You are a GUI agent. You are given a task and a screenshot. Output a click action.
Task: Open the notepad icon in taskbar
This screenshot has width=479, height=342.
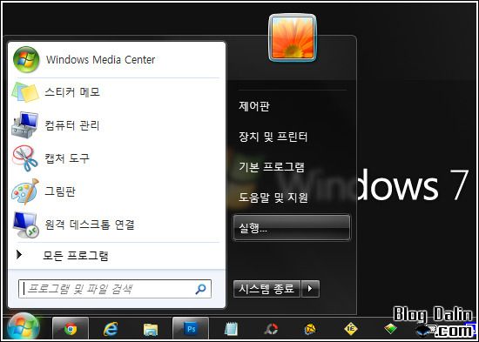tap(231, 329)
